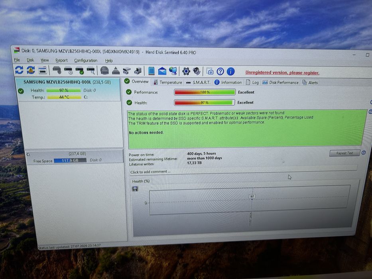The image size is (372, 279).
Task: Click the disk icon with green checkmark
Action: click(x=80, y=71)
